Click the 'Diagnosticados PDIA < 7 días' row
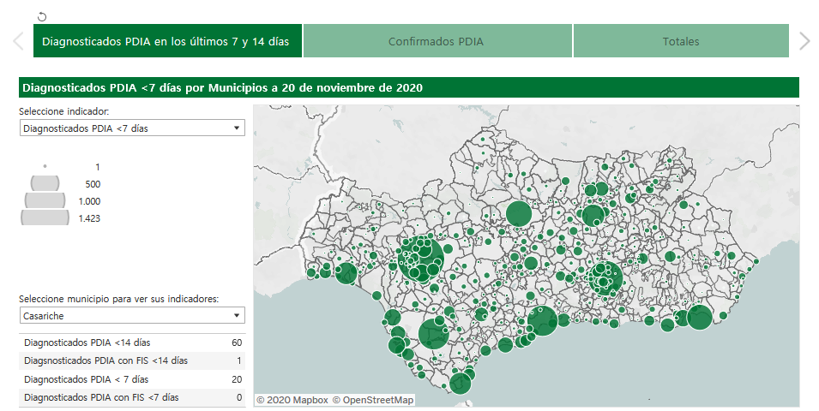819x411 pixels. [x=131, y=378]
